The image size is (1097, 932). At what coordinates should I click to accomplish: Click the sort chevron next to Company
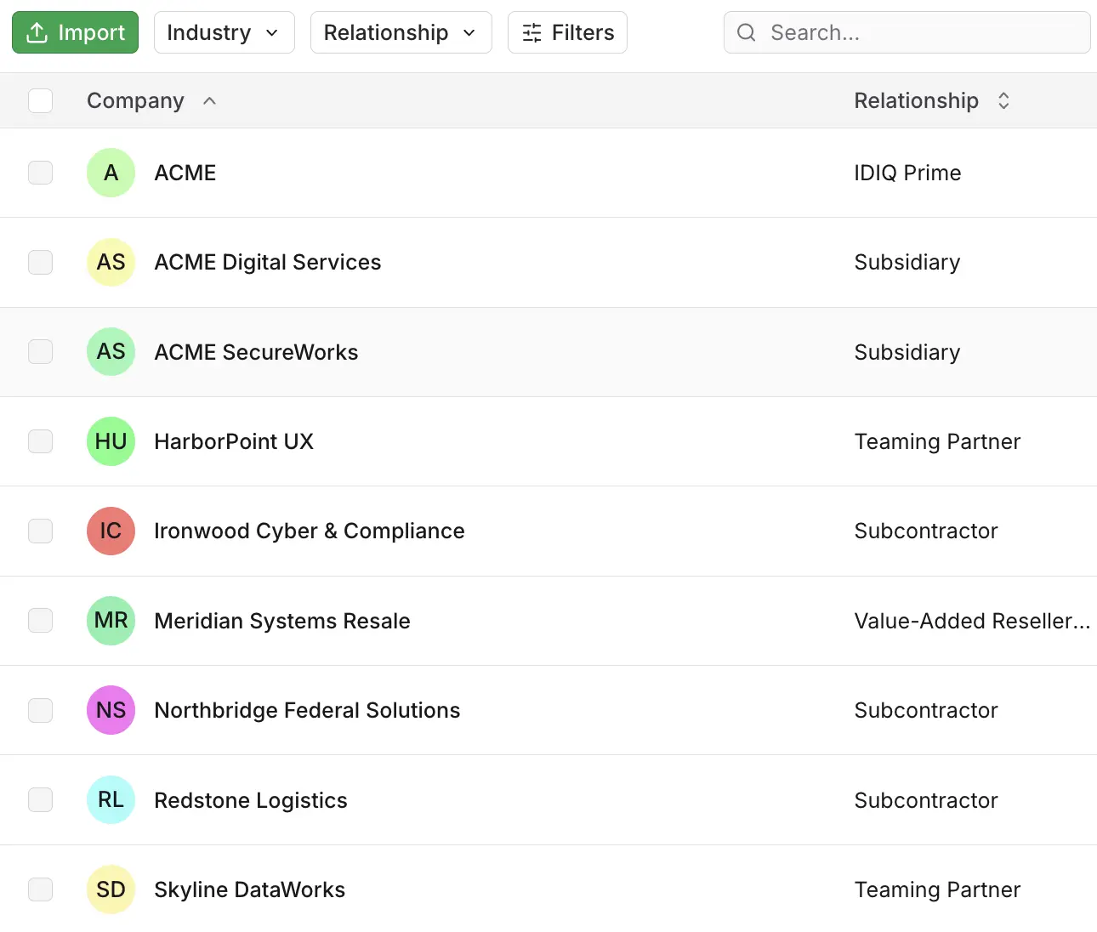pos(209,100)
